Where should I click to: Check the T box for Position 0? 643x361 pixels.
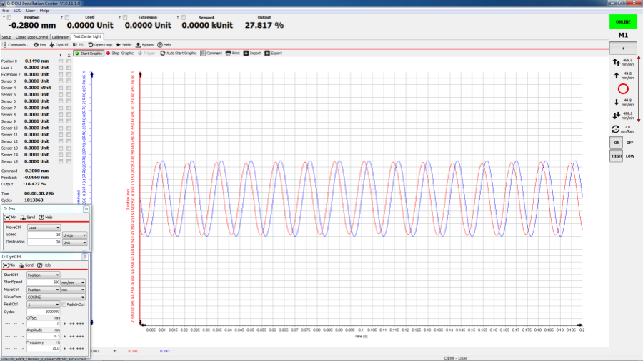tap(61, 61)
